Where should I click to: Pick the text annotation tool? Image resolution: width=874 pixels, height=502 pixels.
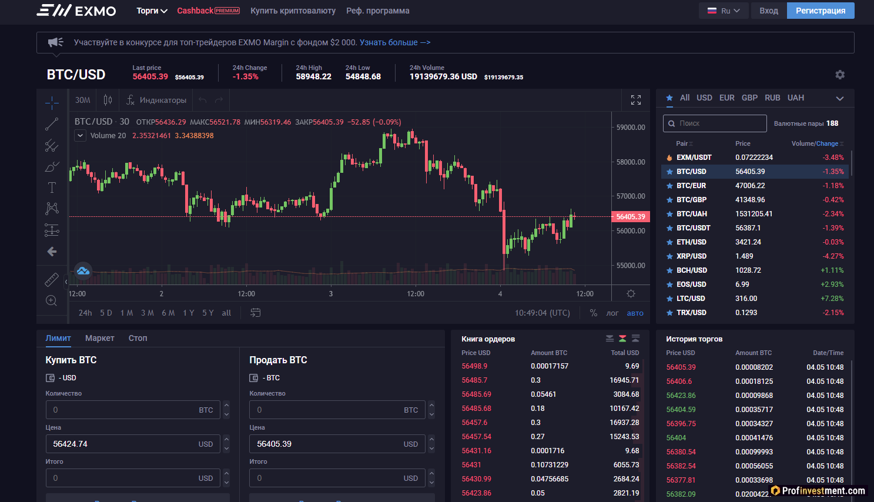click(x=52, y=188)
